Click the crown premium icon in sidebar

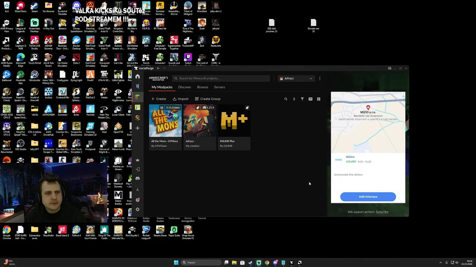tap(138, 160)
